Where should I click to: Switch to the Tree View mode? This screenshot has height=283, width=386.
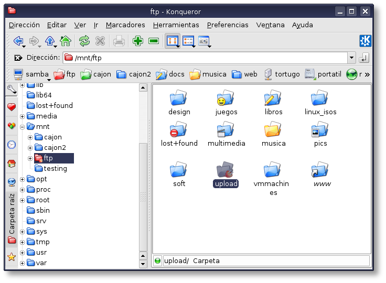pyautogui.click(x=188, y=41)
